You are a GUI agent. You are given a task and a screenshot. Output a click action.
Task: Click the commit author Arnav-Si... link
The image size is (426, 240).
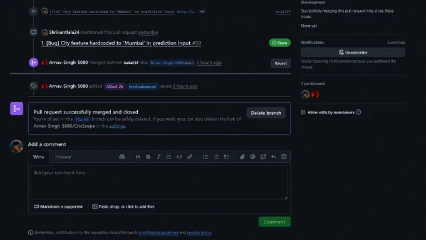pyautogui.click(x=186, y=12)
